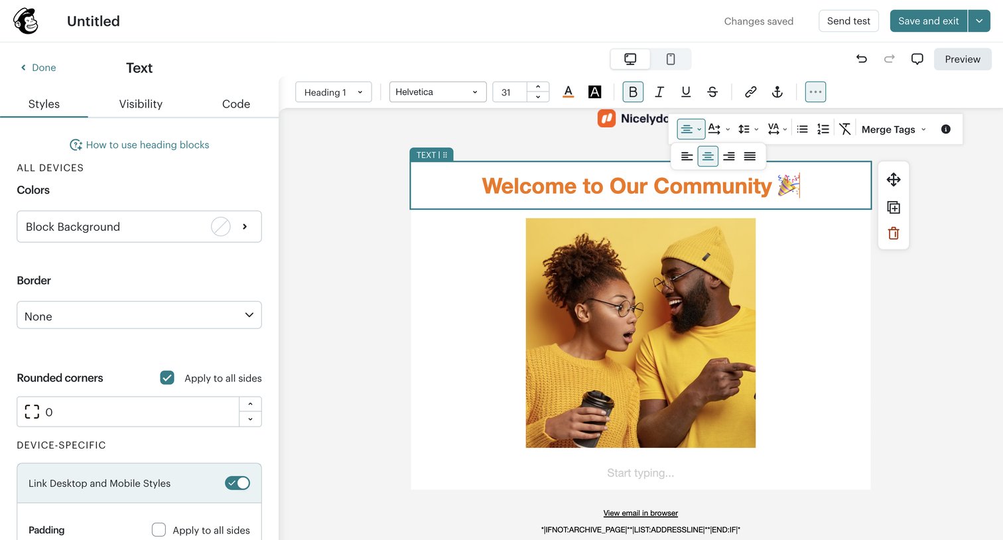Duplicate the text block
The height and width of the screenshot is (540, 1003).
click(x=894, y=208)
